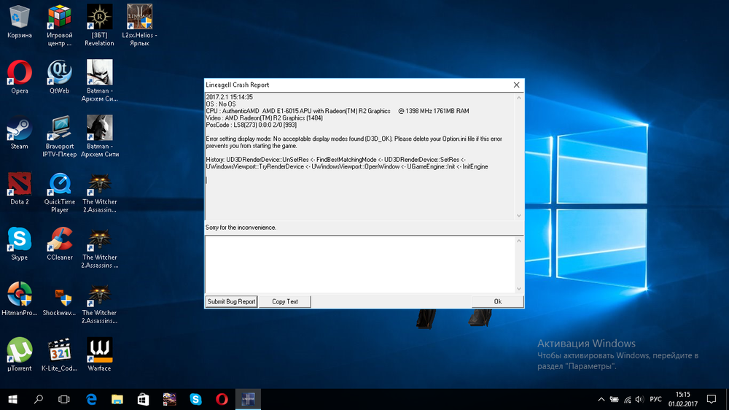Select the Warface desktop icon

coord(99,350)
